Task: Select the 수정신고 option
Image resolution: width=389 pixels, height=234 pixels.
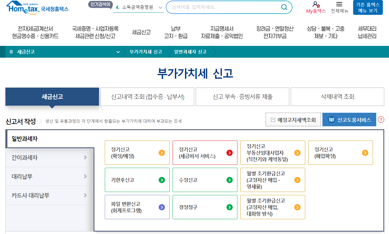Action: click(x=205, y=180)
